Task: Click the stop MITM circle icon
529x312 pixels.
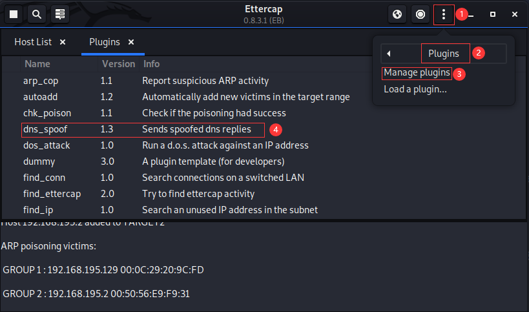Action: tap(420, 14)
